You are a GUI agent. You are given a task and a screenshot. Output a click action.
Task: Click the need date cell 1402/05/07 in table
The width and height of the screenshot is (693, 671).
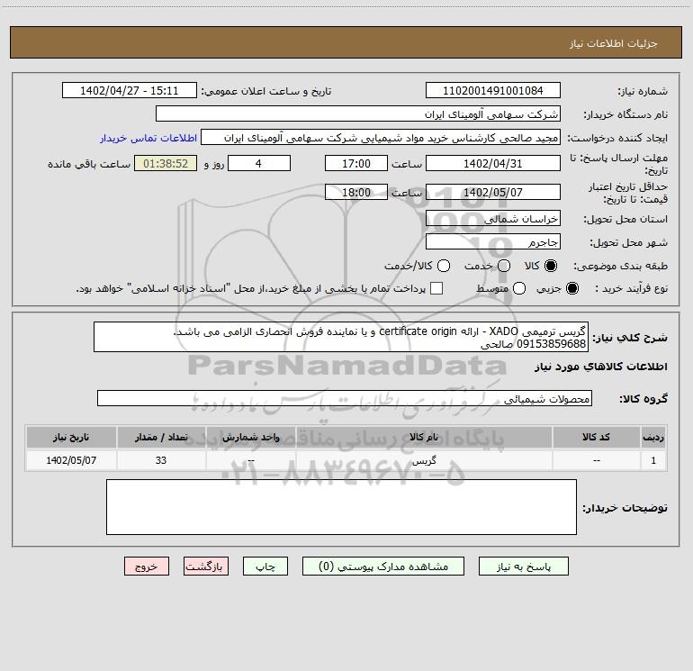pyautogui.click(x=71, y=460)
